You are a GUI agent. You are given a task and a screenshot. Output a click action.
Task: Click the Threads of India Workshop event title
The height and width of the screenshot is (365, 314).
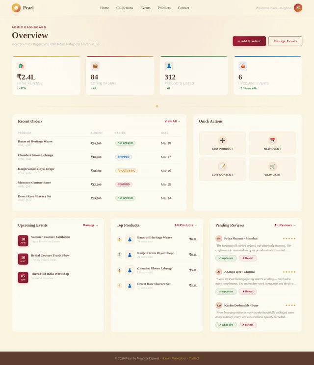pos(50,274)
